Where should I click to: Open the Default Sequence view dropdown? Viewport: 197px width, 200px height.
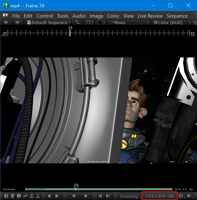point(48,22)
